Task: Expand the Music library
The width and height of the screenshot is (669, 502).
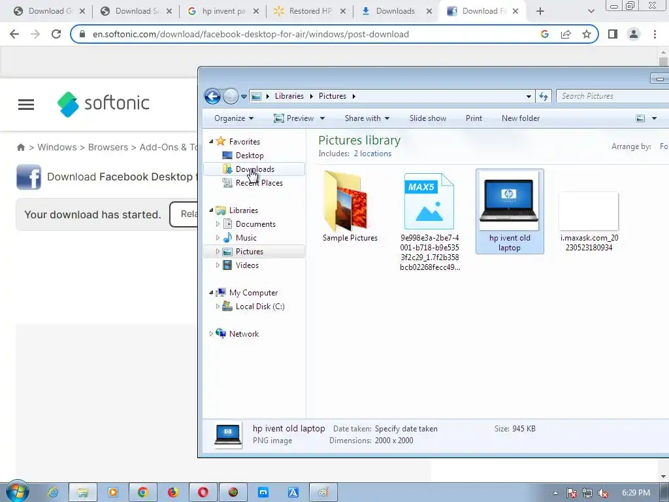Action: [x=218, y=237]
